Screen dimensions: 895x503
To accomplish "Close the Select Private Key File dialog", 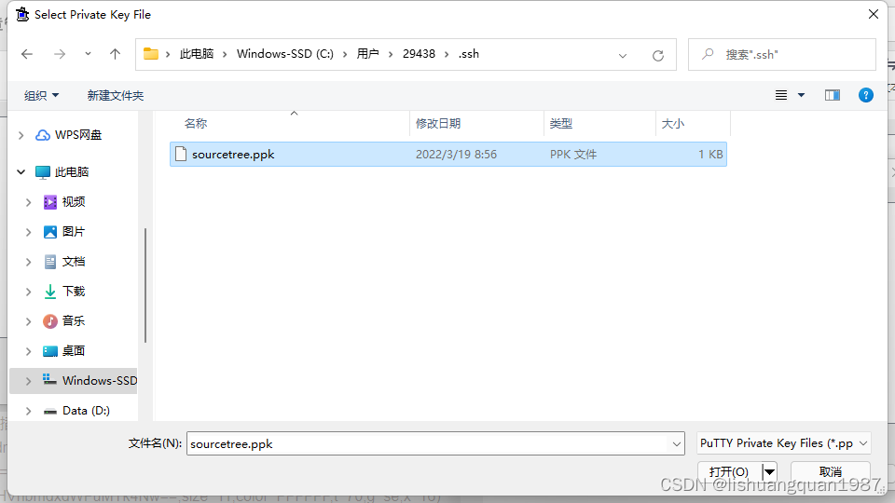I will click(x=874, y=14).
